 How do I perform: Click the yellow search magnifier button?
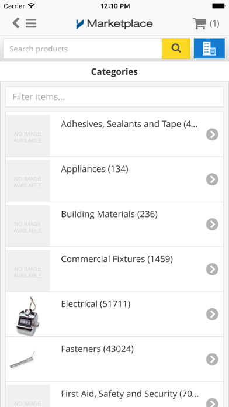pos(176,49)
